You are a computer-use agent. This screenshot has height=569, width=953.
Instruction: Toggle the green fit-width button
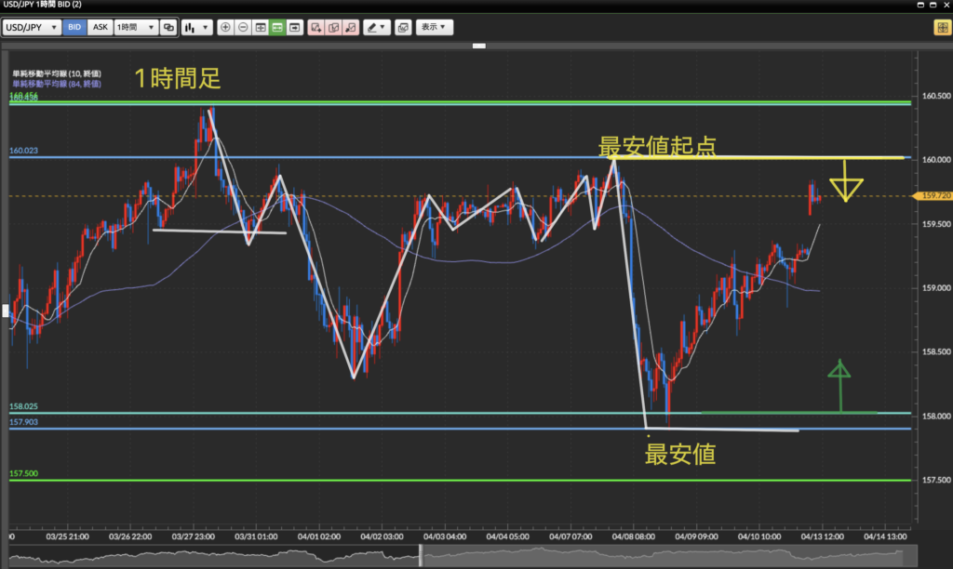(277, 28)
